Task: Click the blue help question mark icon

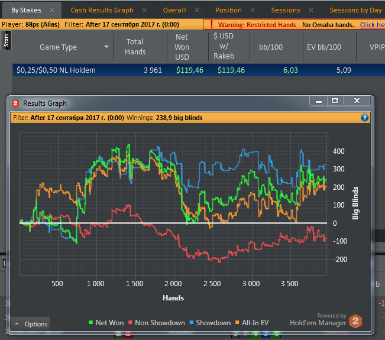Action: click(x=365, y=118)
